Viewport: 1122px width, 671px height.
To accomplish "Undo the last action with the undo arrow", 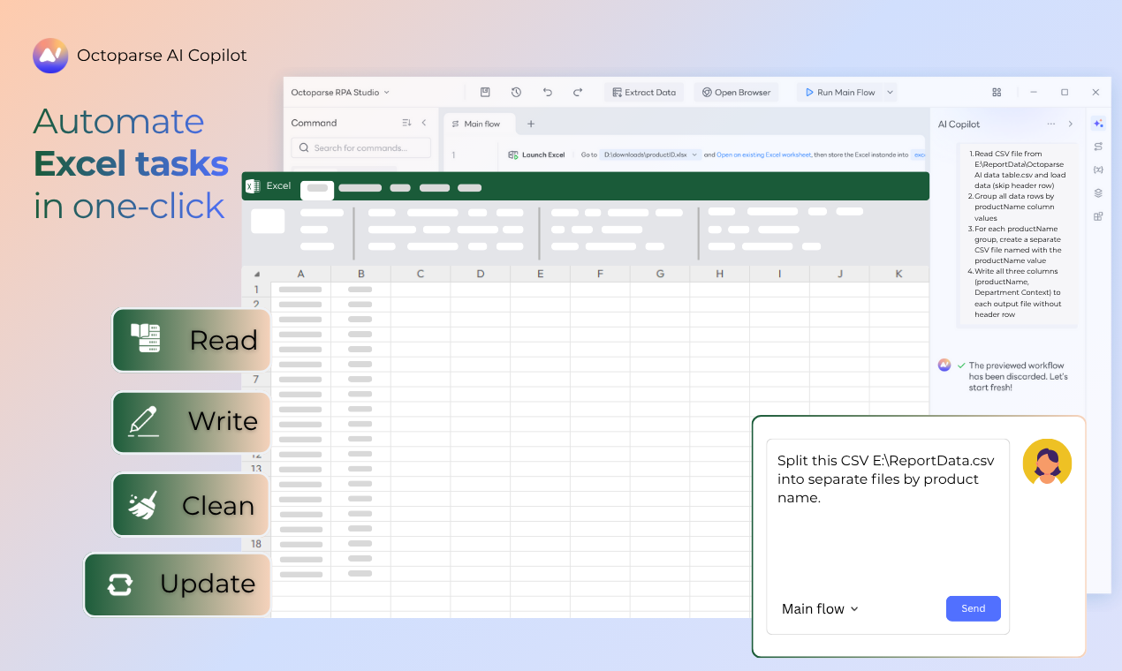I will pyautogui.click(x=547, y=92).
